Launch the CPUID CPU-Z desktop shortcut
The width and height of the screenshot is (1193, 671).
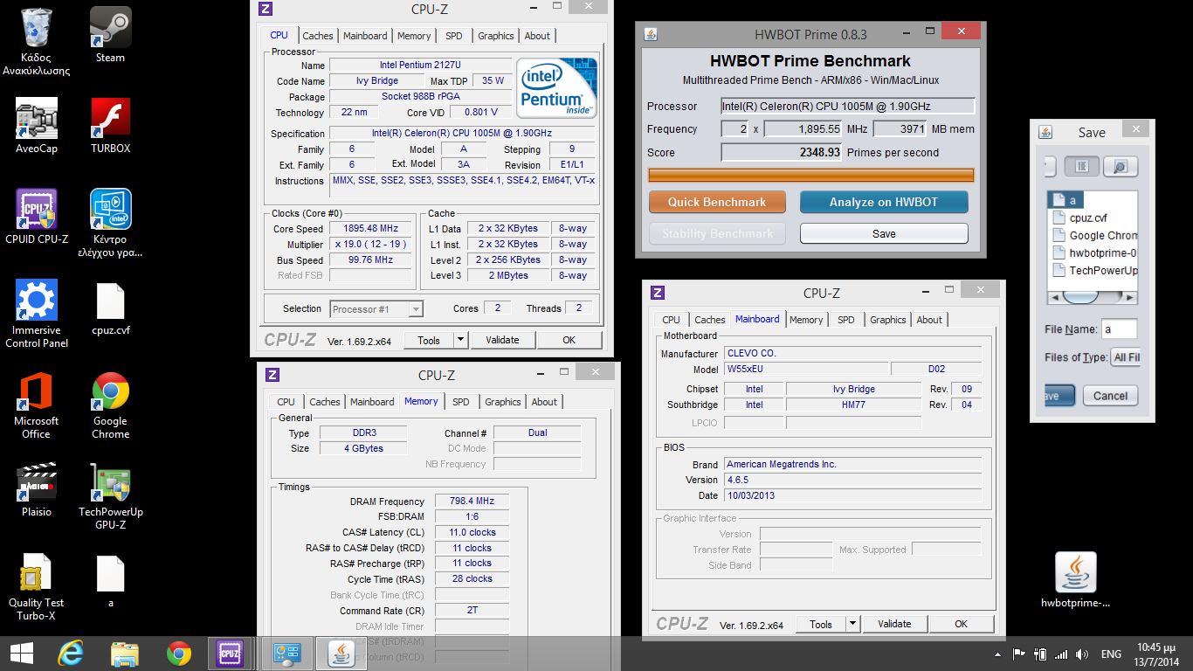(x=37, y=217)
